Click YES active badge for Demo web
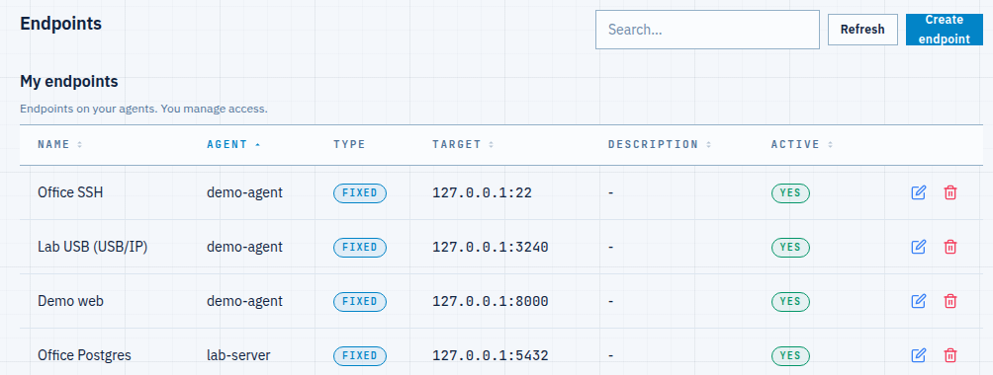The height and width of the screenshot is (375, 993). pos(790,301)
